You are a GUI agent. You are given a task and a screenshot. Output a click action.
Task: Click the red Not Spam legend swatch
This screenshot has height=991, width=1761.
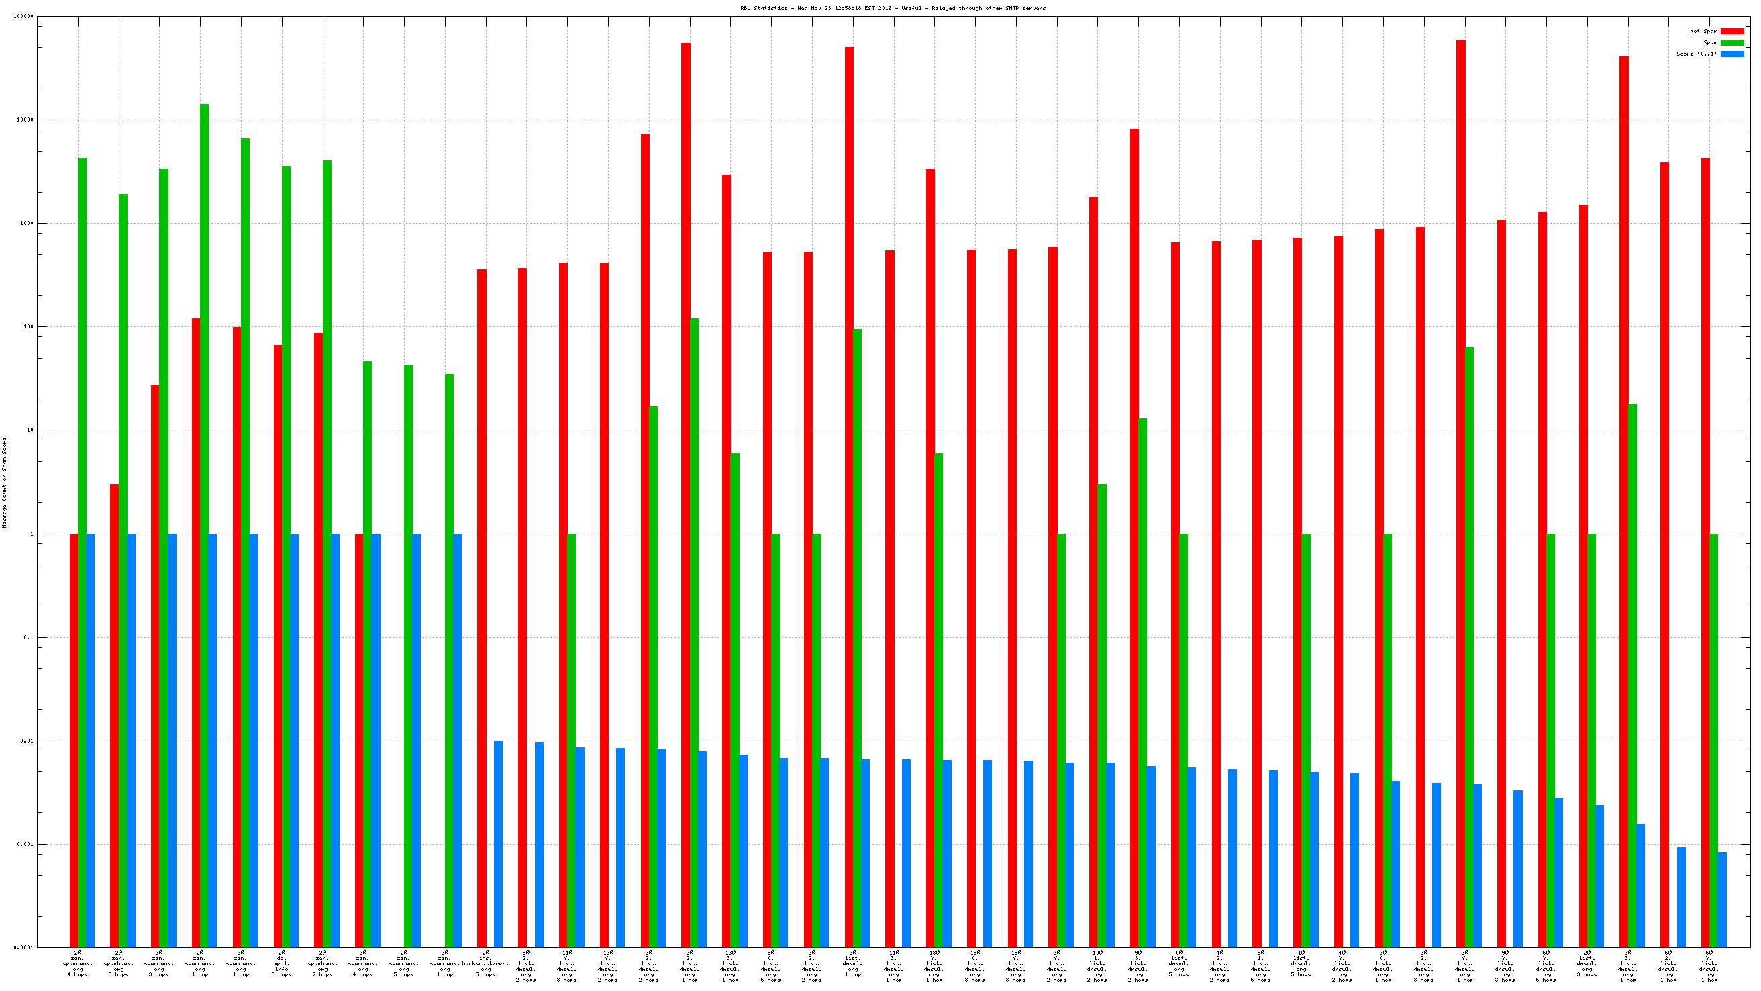coord(1731,31)
